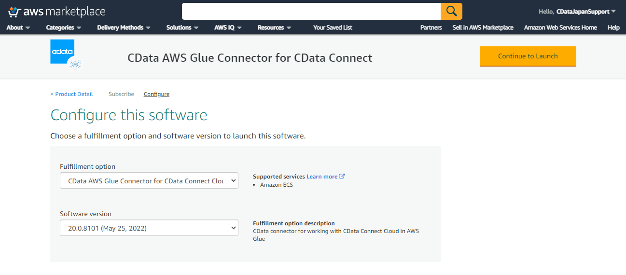Select the Subscribe breadcrumb step

[121, 94]
